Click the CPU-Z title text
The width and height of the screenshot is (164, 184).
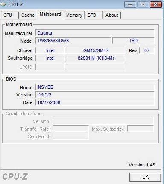[15, 4]
